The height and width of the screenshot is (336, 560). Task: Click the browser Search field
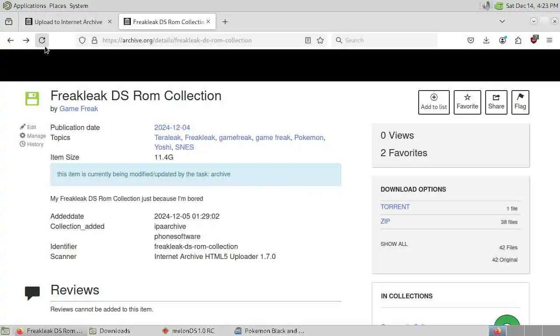(x=385, y=40)
